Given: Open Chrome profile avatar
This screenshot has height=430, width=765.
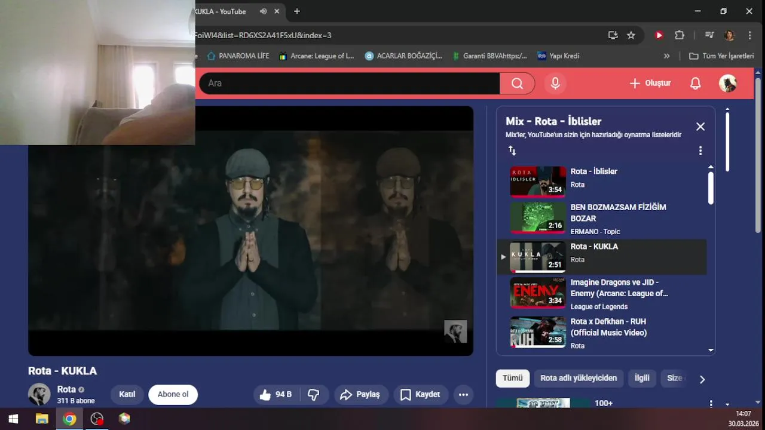Looking at the screenshot, I should click(729, 35).
